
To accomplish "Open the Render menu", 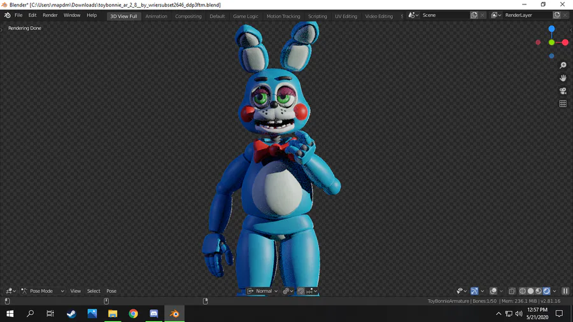I will 50,15.
